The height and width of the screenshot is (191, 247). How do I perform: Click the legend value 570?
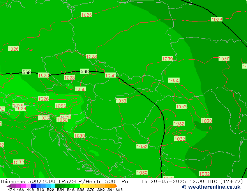(91, 189)
